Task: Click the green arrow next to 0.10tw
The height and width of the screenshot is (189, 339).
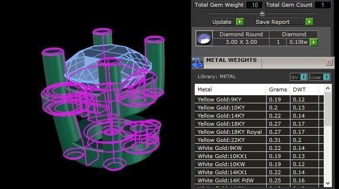Action: tap(314, 42)
